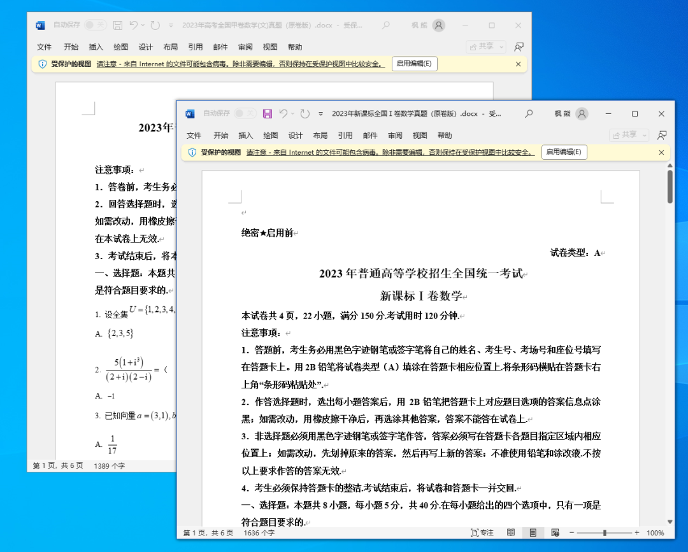Screen dimensions: 688x552
Task: Click the Protected View warning link, front window
Action: point(391,153)
